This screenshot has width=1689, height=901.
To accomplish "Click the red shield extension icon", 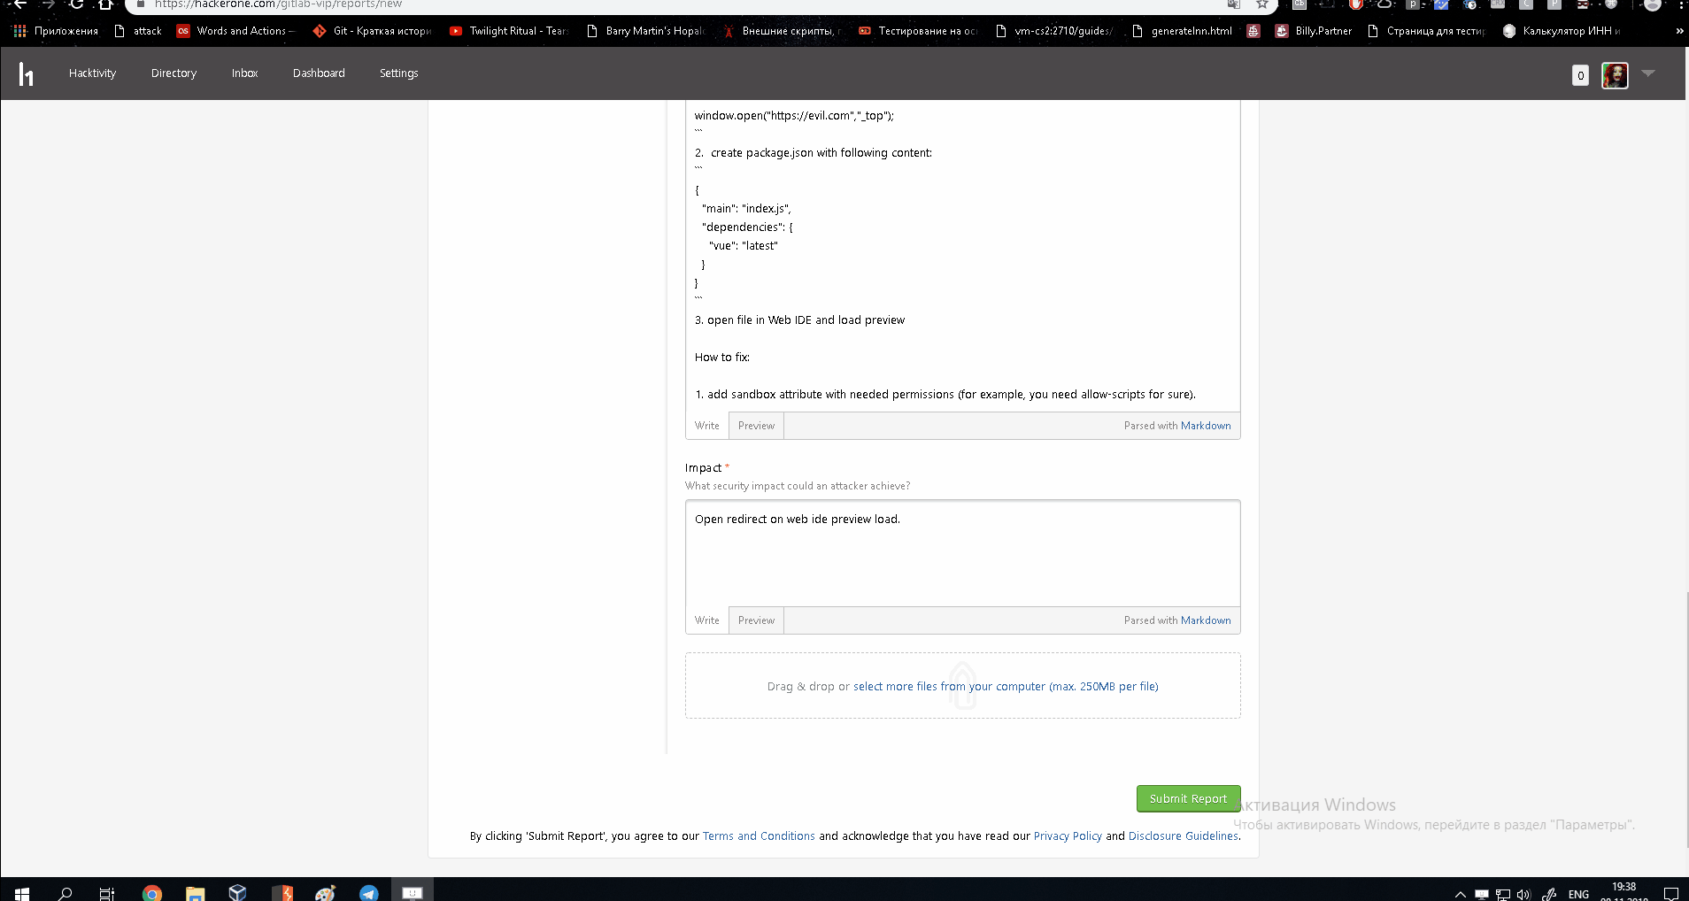I will coord(1355,4).
